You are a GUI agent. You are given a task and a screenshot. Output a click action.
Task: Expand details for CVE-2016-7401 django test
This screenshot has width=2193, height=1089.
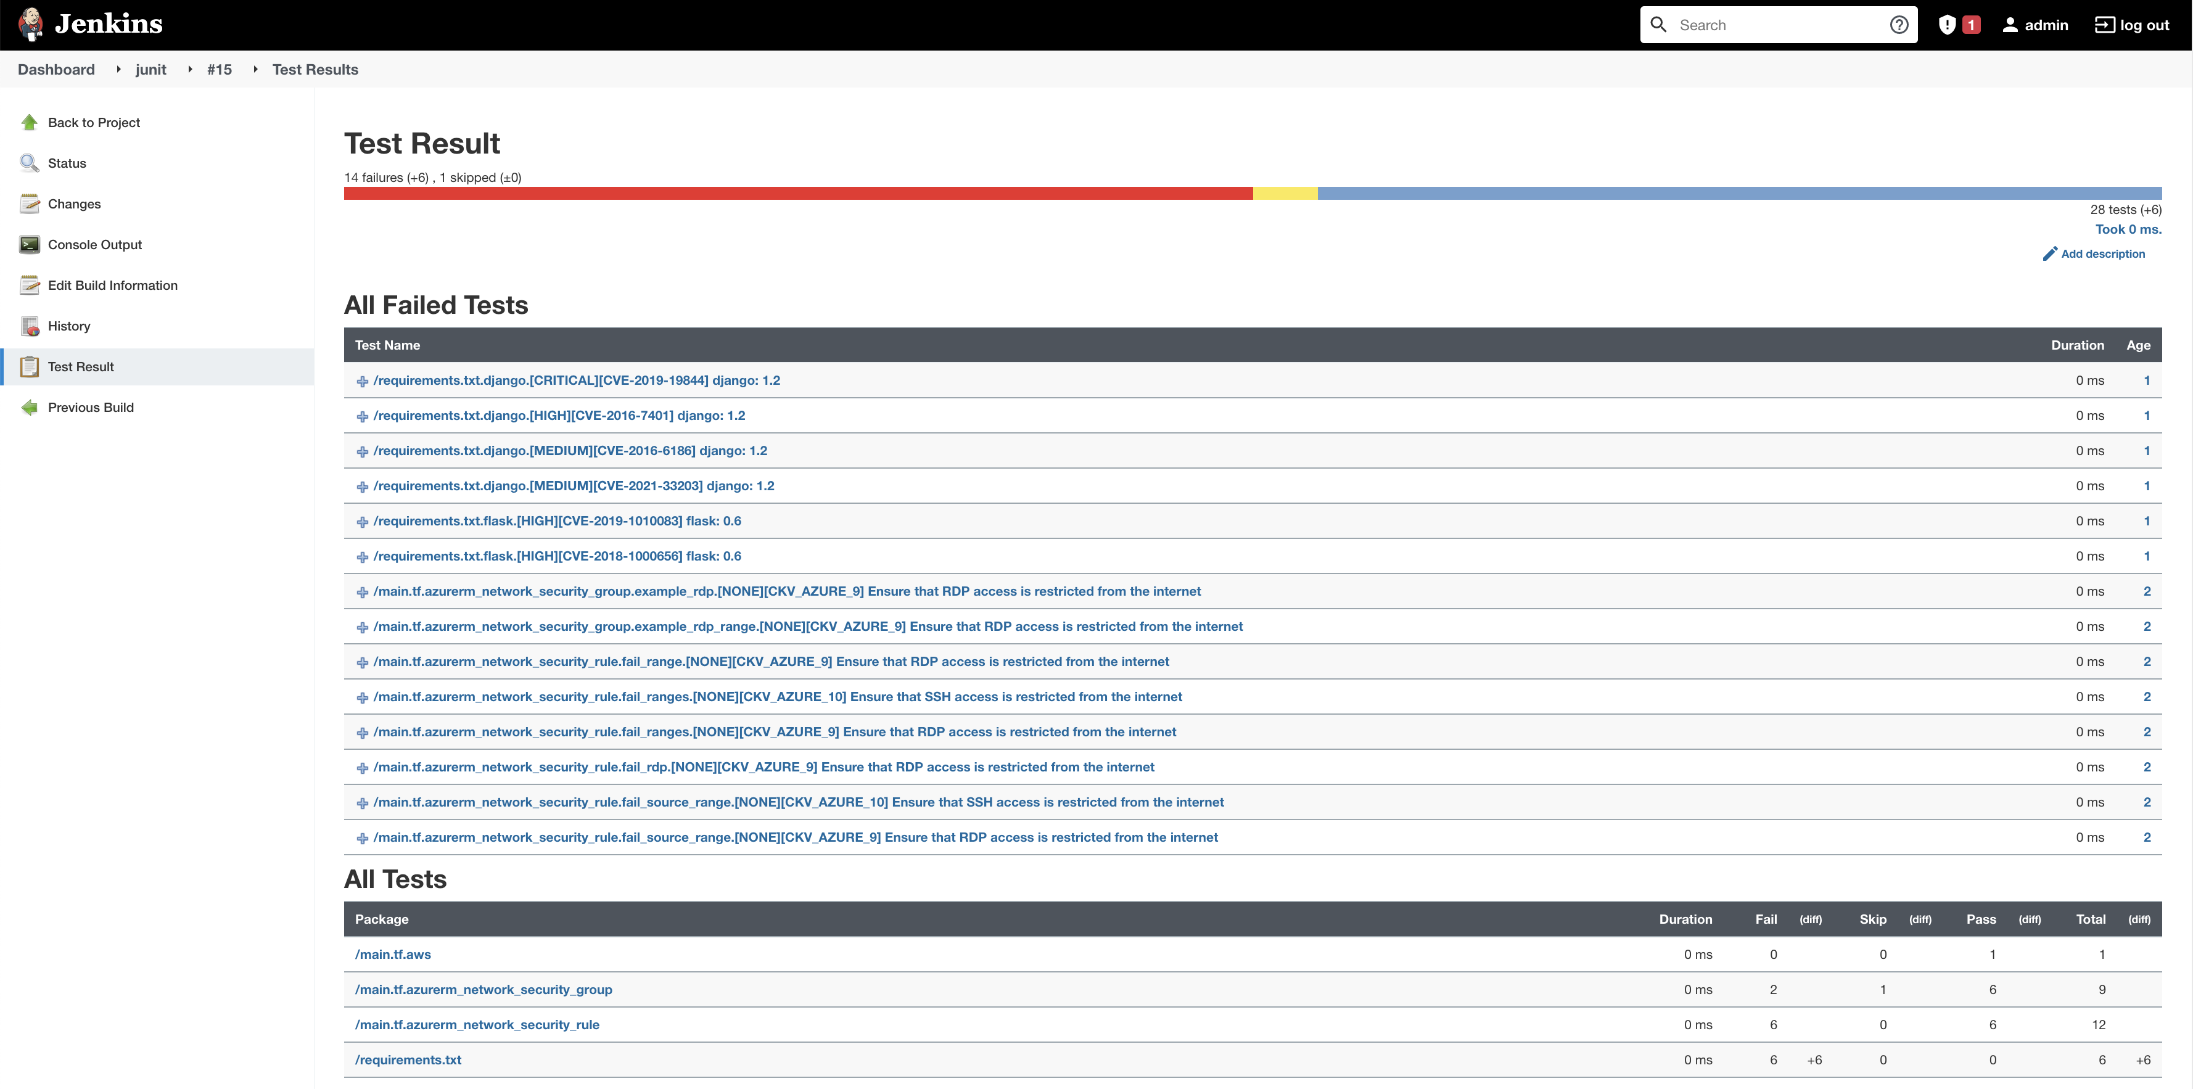(362, 416)
